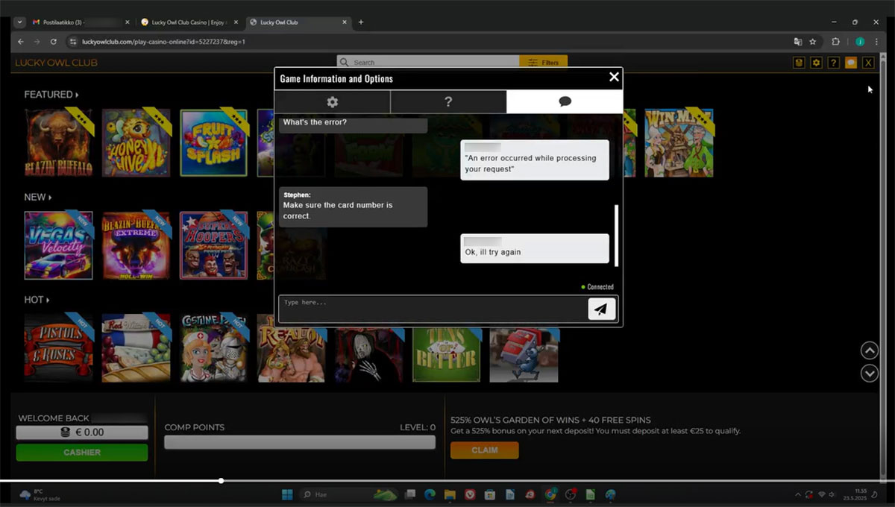Show hidden system tray icons
This screenshot has width=895, height=507.
(x=798, y=494)
